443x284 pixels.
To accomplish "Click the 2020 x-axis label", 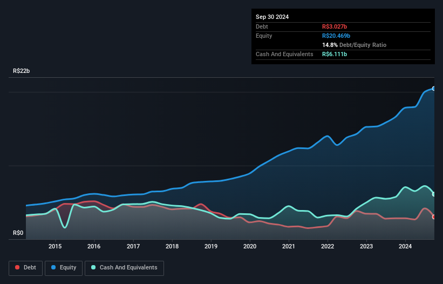I will click(250, 246).
